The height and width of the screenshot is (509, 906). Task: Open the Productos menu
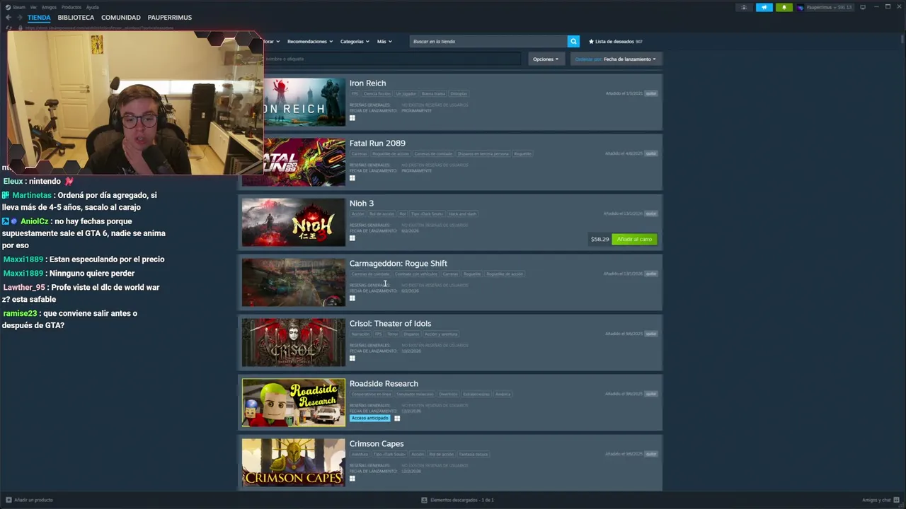[x=71, y=7]
